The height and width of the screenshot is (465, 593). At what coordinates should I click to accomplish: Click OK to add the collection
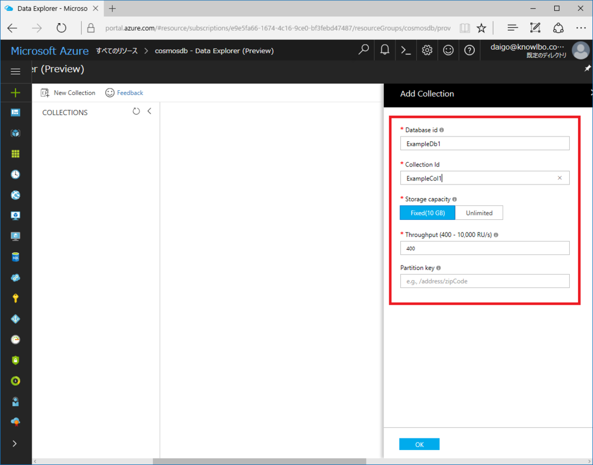(419, 444)
